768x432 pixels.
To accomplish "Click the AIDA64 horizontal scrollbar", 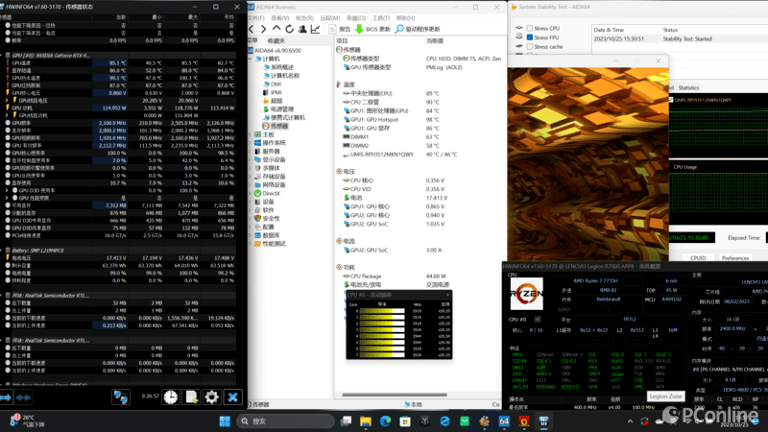I will click(395, 395).
